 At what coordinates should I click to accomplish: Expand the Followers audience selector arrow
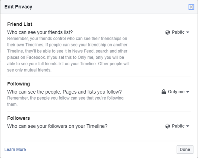click(188, 126)
